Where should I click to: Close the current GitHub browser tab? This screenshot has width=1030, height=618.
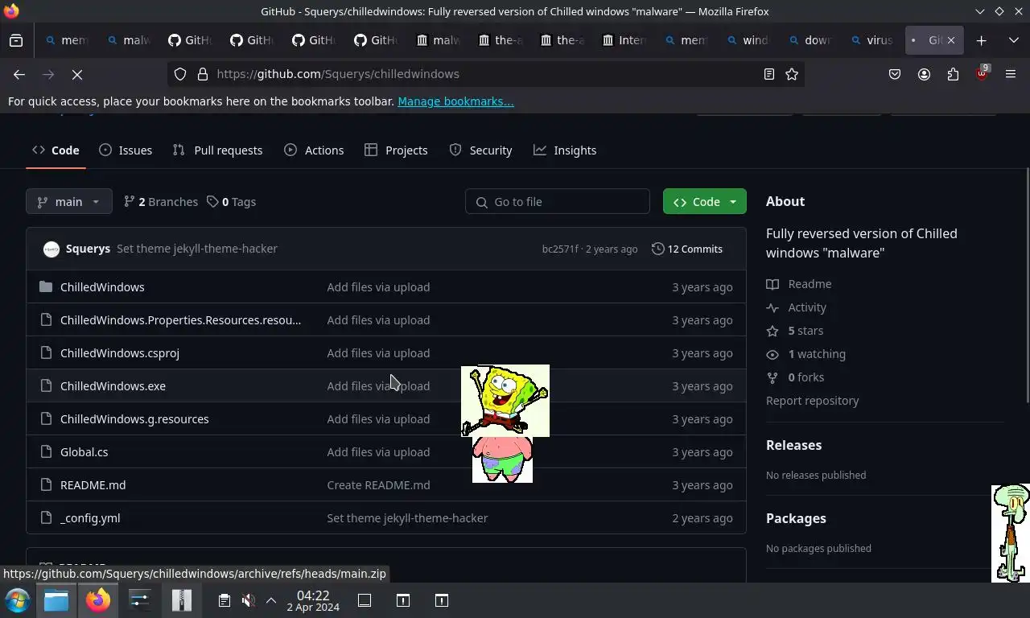point(950,40)
